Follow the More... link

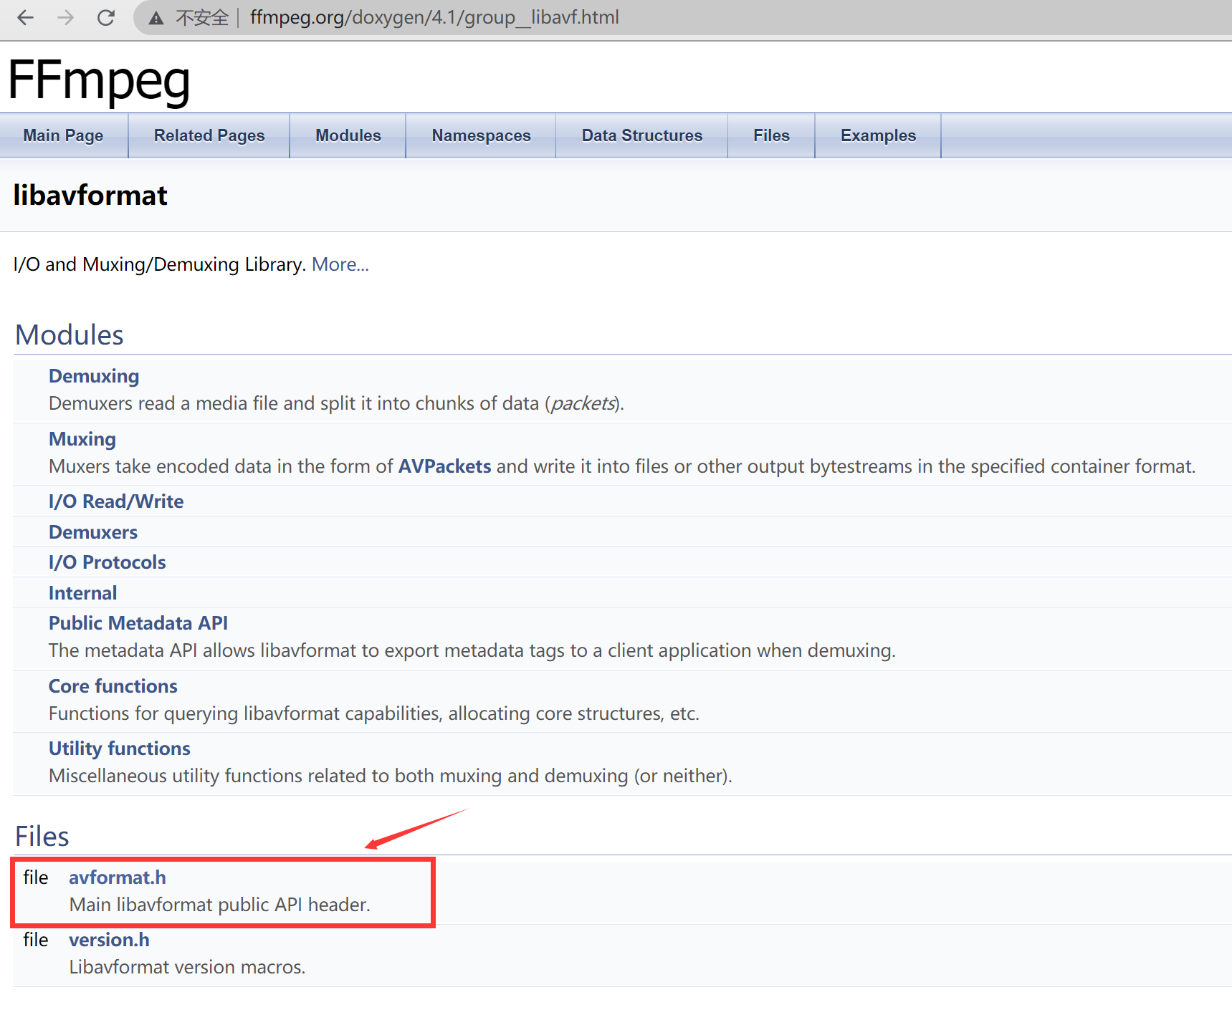pyautogui.click(x=340, y=264)
